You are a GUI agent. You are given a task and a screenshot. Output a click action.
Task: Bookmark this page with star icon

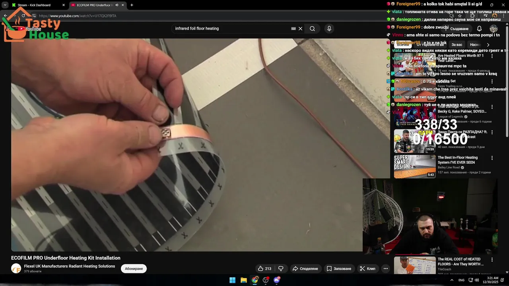[460, 16]
